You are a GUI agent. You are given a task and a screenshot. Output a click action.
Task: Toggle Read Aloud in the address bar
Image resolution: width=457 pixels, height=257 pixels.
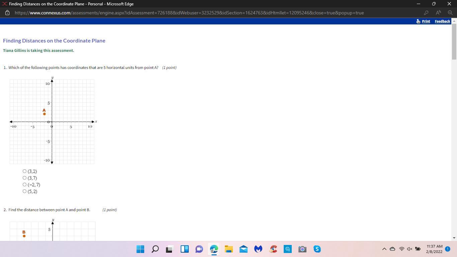point(438,13)
